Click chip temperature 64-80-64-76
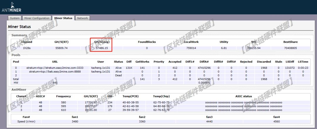 pos(161,106)
